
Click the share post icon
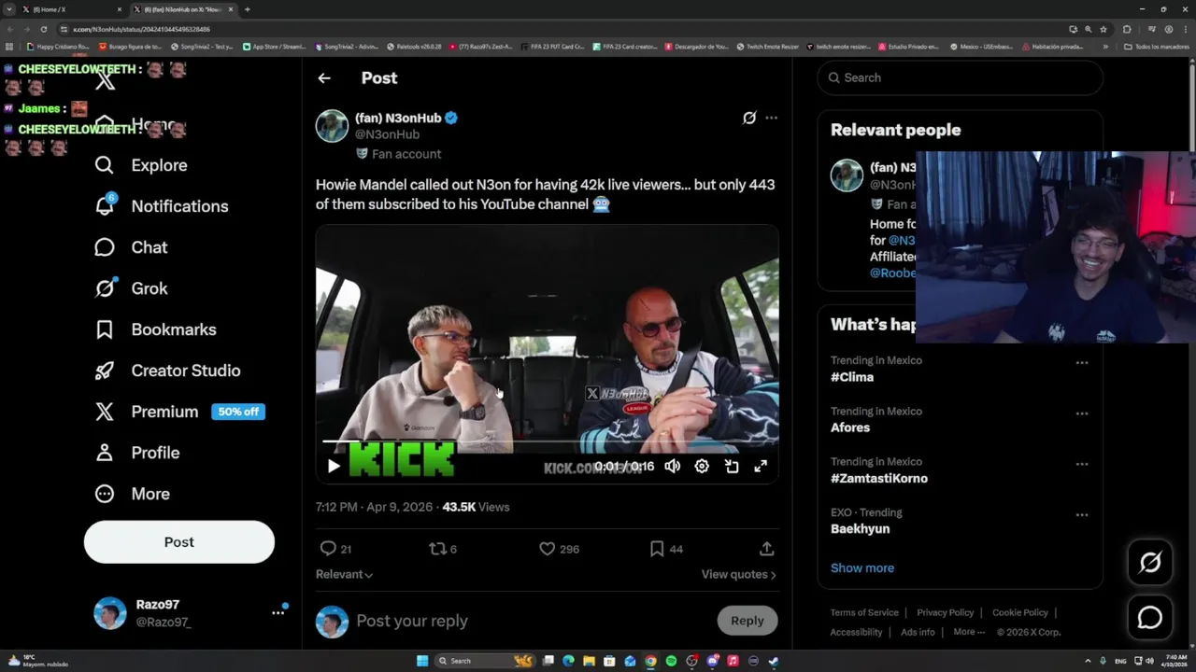pos(766,549)
